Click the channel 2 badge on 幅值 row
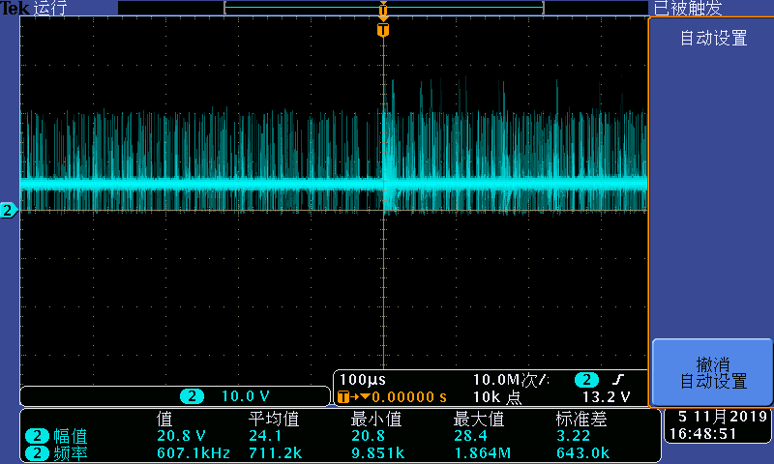The image size is (774, 464). [x=37, y=436]
